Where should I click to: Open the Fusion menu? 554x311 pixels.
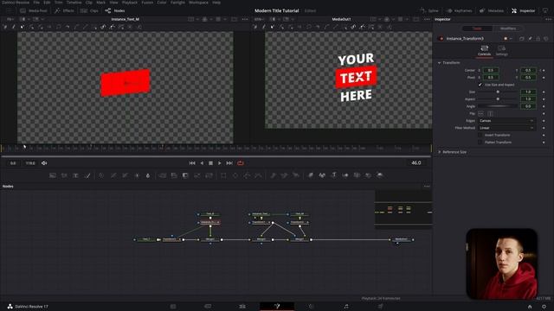pyautogui.click(x=147, y=3)
